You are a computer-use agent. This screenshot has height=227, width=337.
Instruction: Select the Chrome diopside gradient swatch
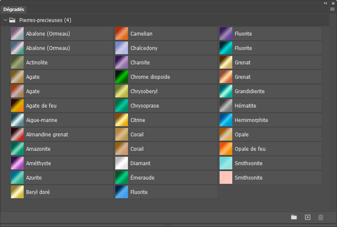click(x=122, y=77)
